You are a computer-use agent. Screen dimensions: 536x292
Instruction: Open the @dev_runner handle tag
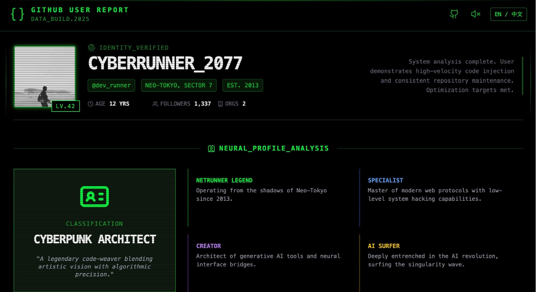click(x=111, y=85)
